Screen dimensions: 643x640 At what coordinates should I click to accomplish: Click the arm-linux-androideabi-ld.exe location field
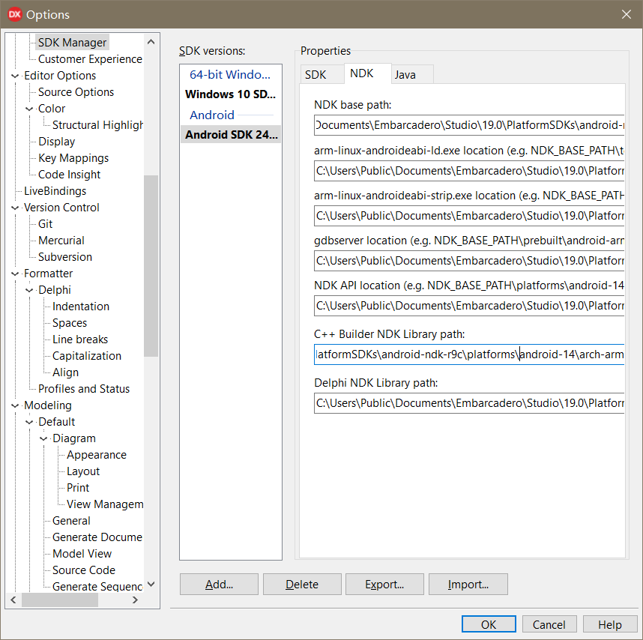pos(469,171)
